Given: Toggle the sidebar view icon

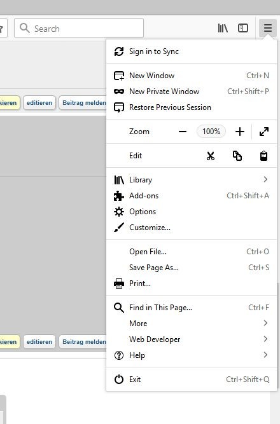Looking at the screenshot, I should tap(243, 28).
